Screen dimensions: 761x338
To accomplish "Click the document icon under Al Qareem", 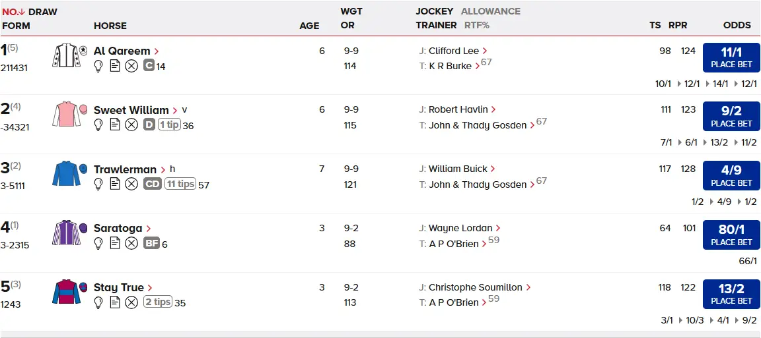I will [x=115, y=66].
